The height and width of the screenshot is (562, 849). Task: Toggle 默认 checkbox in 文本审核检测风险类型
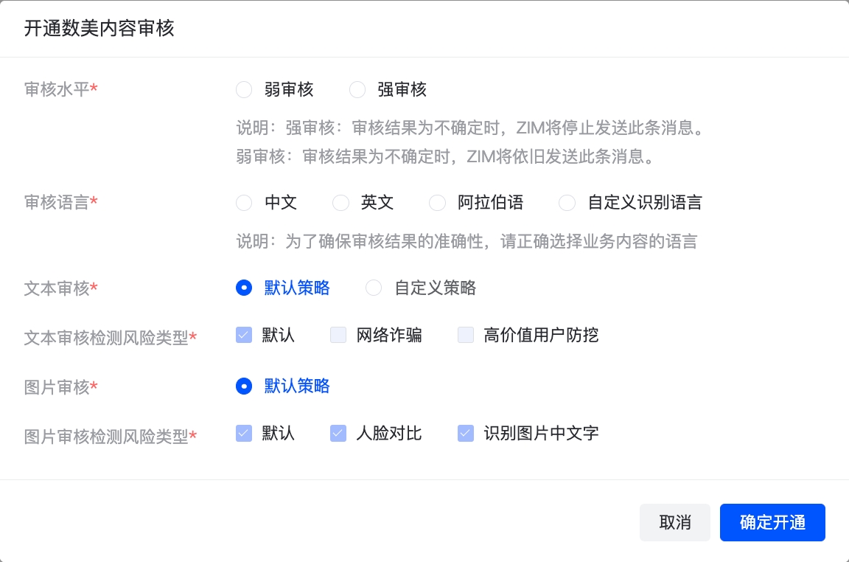tap(244, 336)
